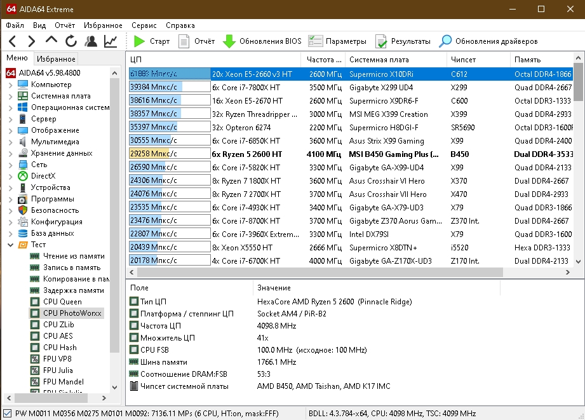Select the Компьютер tree item
The height and width of the screenshot is (420, 585).
51,85
